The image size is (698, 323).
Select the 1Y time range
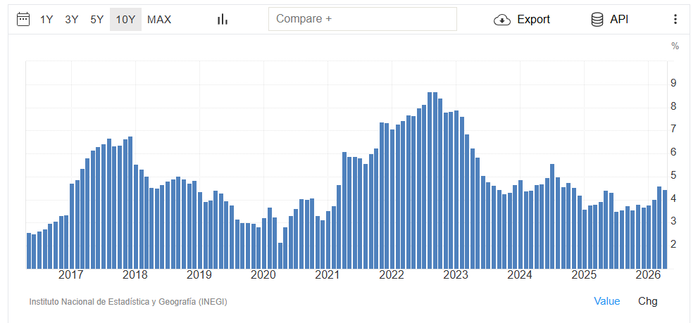46,20
